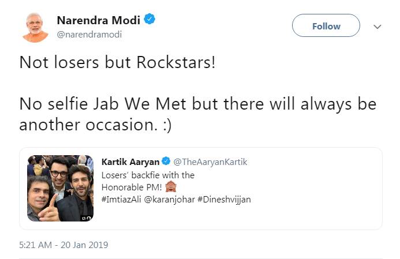
Task: Click the @narendramodi handle
Action: click(x=89, y=35)
